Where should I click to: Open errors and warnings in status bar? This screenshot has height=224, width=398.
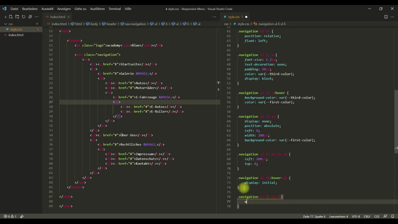[x=10, y=216]
